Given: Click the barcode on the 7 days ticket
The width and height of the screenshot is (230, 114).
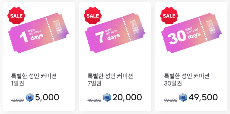Looking at the screenshot, I should pyautogui.click(x=133, y=27).
